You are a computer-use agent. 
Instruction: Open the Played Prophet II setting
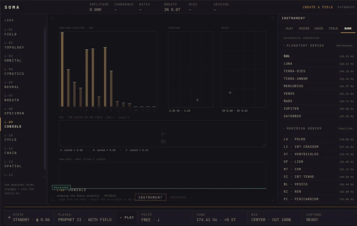pos(85,218)
